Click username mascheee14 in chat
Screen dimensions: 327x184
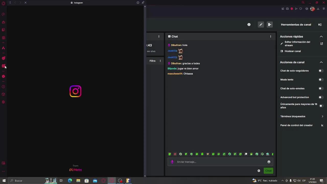(175, 74)
